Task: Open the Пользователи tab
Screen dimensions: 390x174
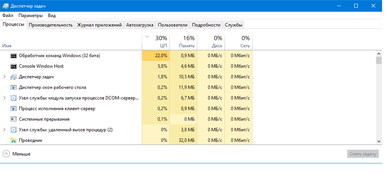Action: (173, 25)
